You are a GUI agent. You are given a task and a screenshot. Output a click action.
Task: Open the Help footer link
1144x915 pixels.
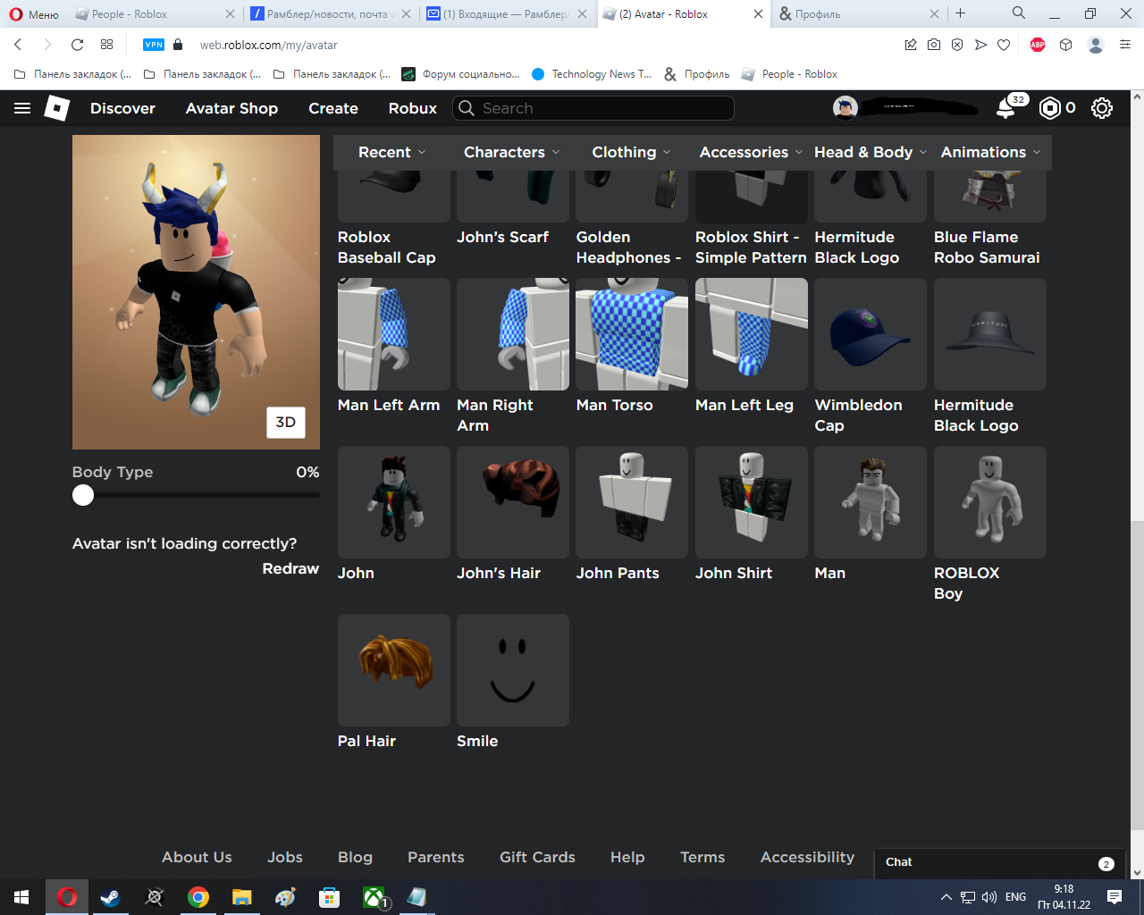click(x=627, y=857)
